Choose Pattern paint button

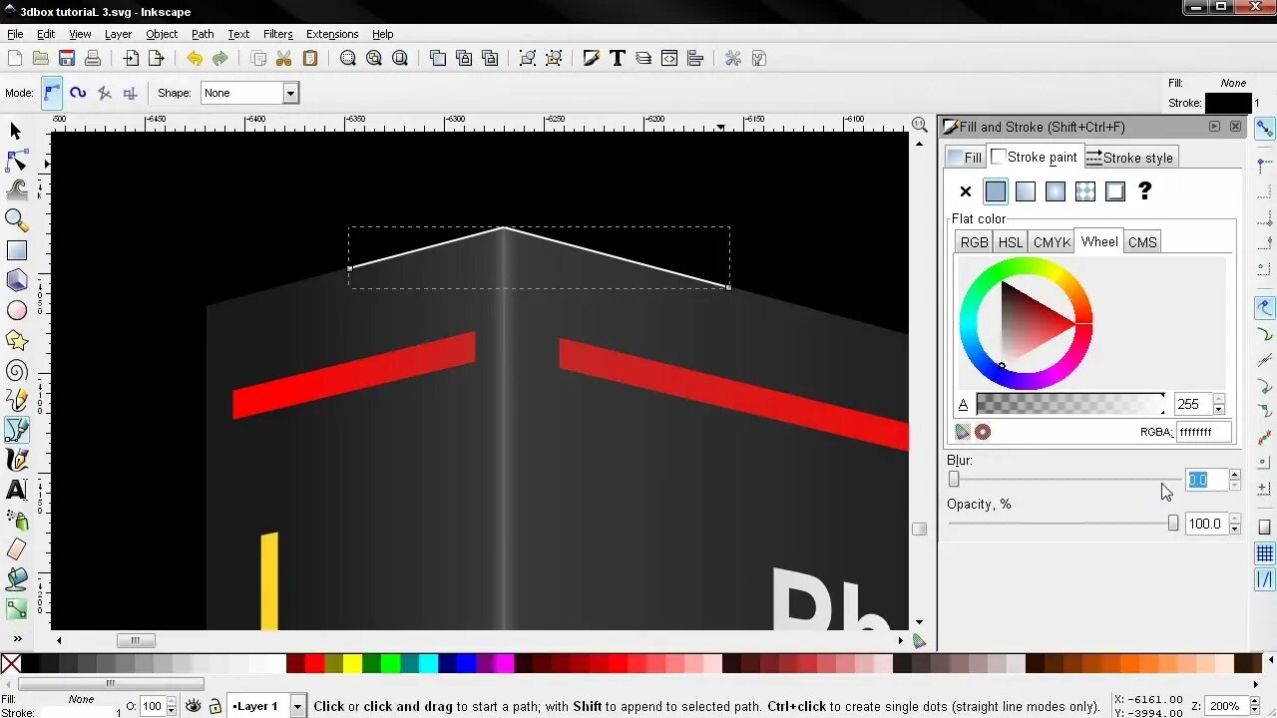[x=1085, y=191]
